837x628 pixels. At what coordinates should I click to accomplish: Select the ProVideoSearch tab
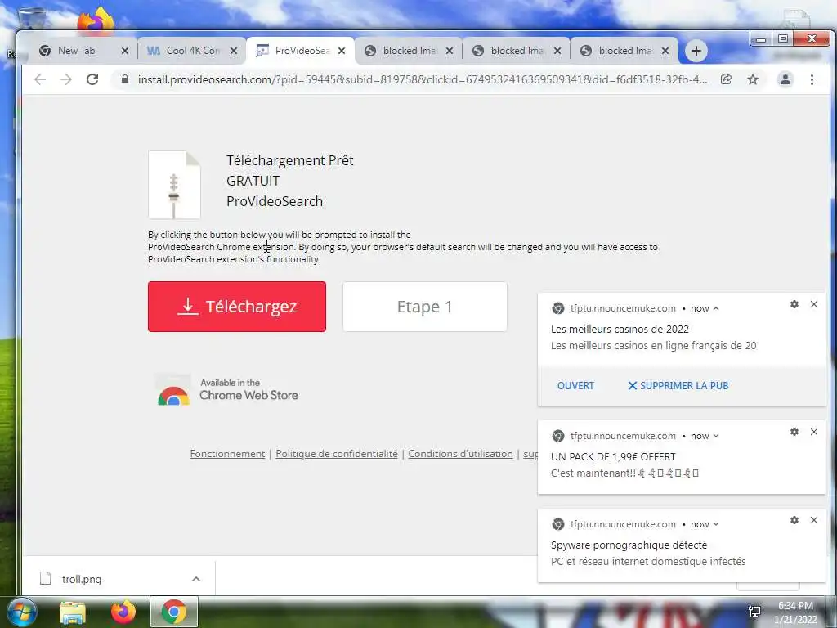pos(302,51)
